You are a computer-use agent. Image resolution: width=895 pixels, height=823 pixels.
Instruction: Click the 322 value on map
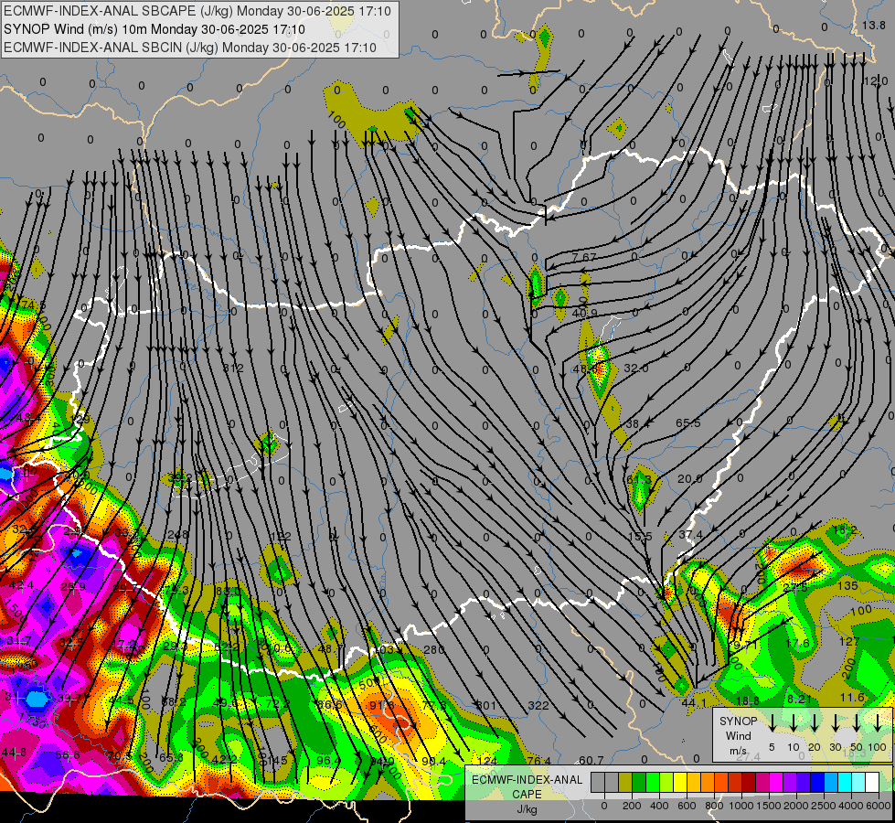[538, 705]
